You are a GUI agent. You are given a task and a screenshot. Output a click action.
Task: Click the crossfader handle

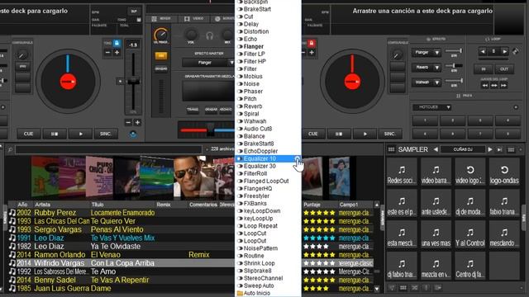211,130
